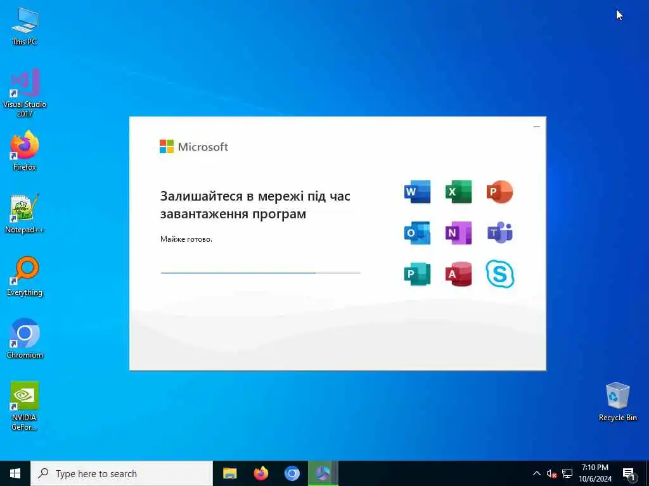The width and height of the screenshot is (649, 486).
Task: Click the PowerPoint icon in Office installer
Action: pos(499,192)
